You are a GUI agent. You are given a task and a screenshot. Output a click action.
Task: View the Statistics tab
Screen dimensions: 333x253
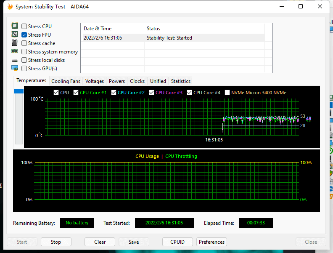point(181,81)
